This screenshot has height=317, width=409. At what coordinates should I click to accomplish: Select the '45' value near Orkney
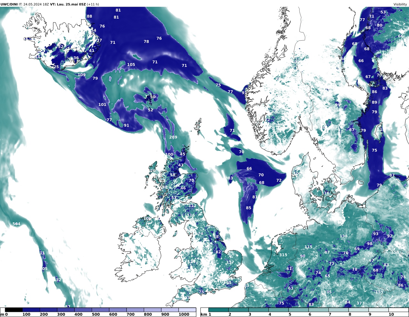[182, 154]
